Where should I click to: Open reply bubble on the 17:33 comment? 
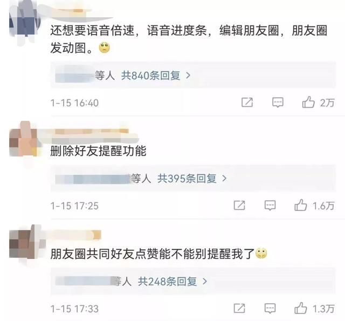(270, 309)
